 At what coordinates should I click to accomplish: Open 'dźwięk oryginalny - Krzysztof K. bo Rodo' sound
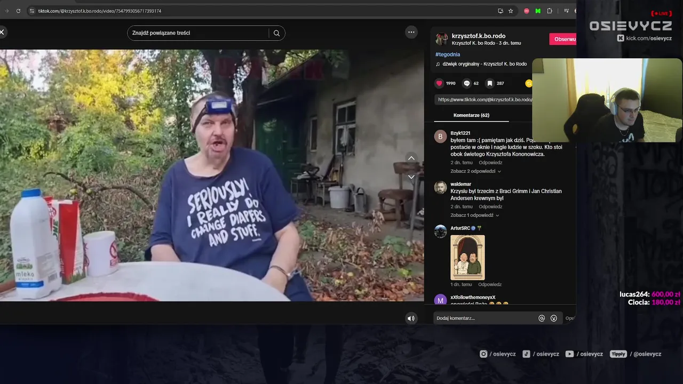point(484,64)
